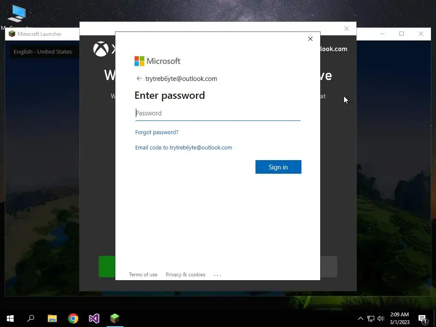Close the Xbox sign-in overlay window
The width and height of the screenshot is (436, 327).
tap(347, 29)
